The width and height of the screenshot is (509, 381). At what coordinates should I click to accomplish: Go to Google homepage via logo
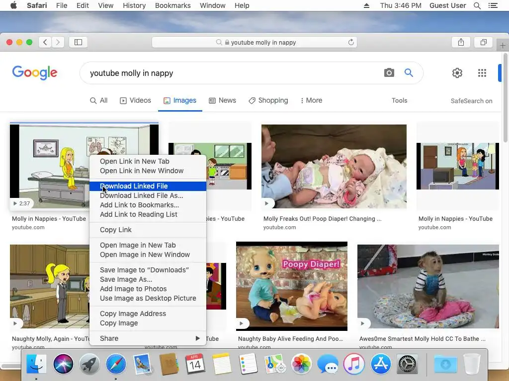[x=35, y=72]
